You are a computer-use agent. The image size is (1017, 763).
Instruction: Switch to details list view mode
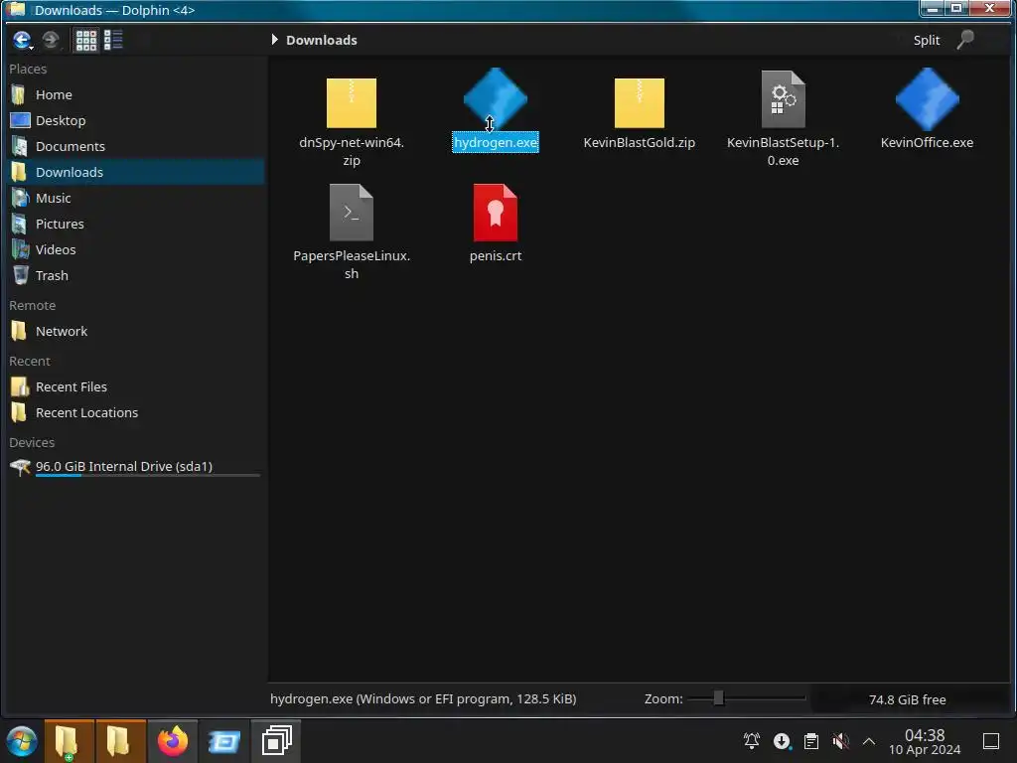tap(113, 40)
